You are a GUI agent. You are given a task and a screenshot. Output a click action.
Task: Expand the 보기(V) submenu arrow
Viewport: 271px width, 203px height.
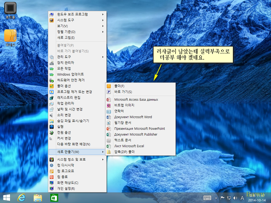[103, 26]
